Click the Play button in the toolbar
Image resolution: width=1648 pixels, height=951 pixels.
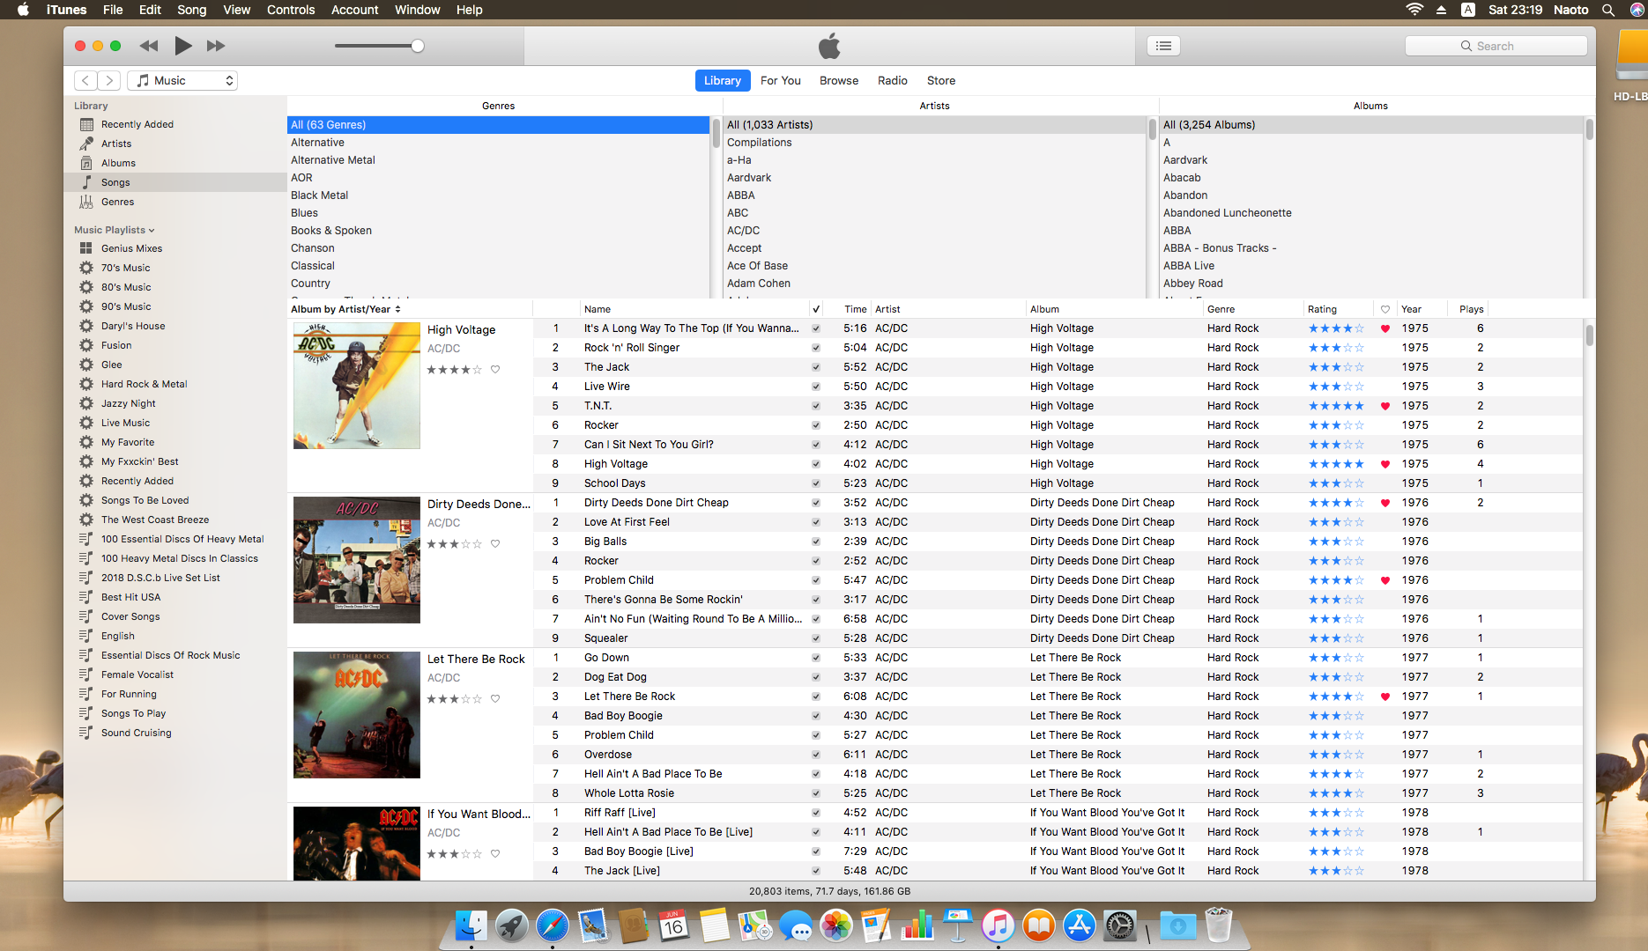(x=183, y=46)
